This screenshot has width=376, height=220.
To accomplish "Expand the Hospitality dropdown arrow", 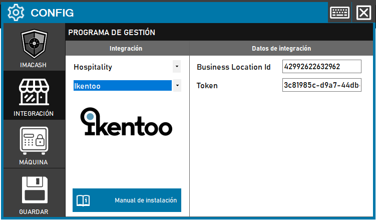I will click(177, 66).
